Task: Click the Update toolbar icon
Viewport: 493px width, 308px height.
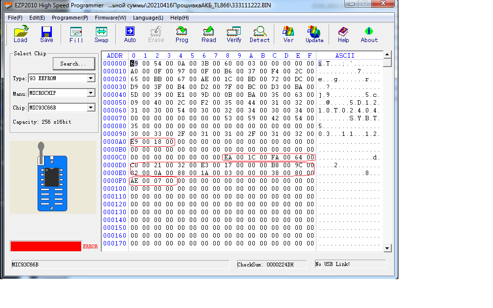Action: (314, 34)
